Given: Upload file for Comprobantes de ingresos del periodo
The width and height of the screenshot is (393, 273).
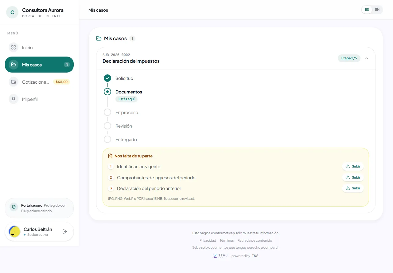Looking at the screenshot, I should click(x=353, y=177).
